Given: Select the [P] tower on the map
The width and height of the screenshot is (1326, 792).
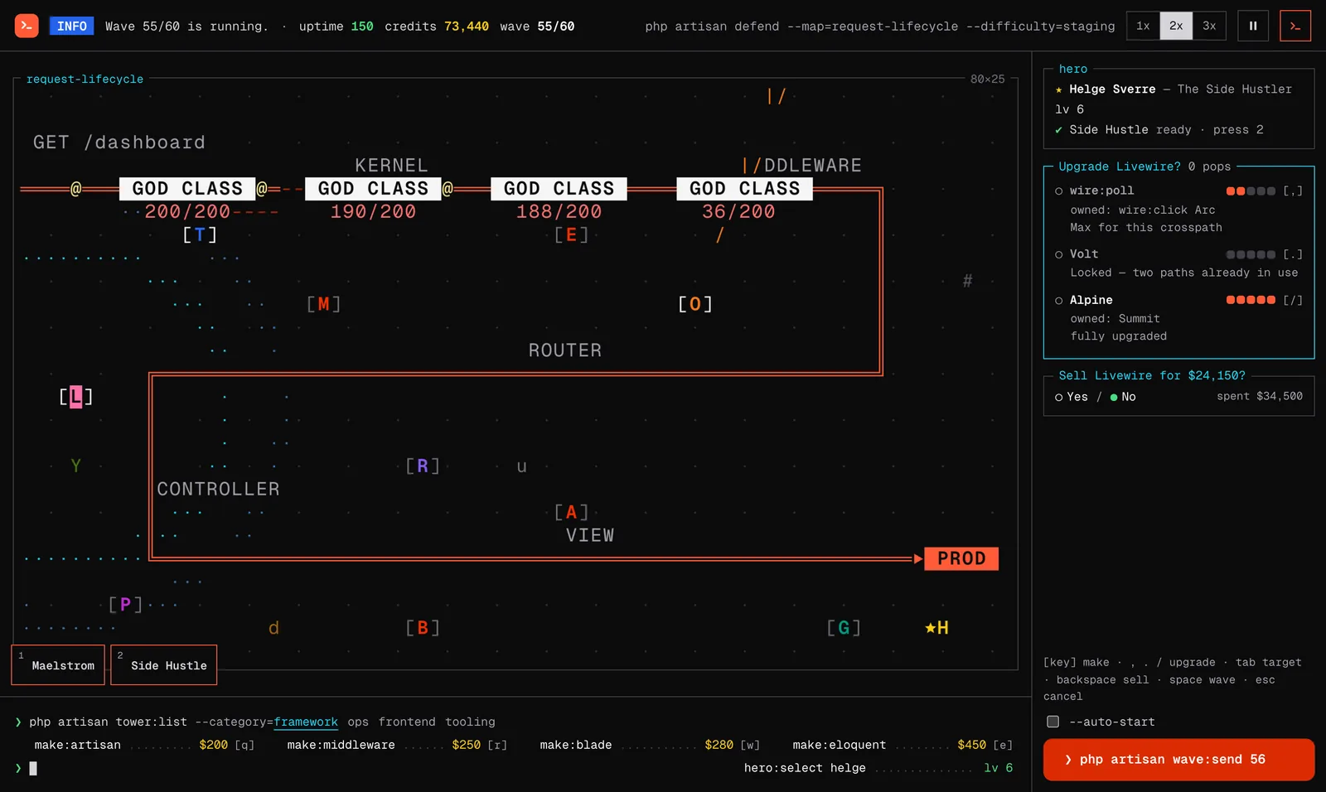Looking at the screenshot, I should point(125,605).
